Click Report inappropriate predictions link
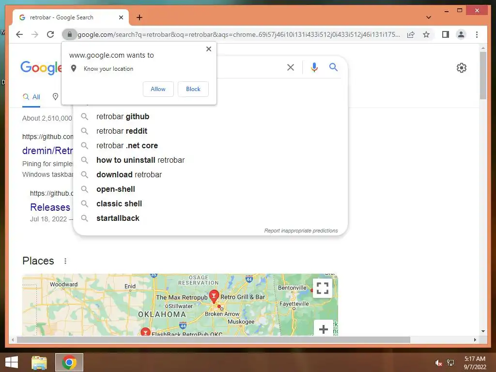496x372 pixels. 301,231
